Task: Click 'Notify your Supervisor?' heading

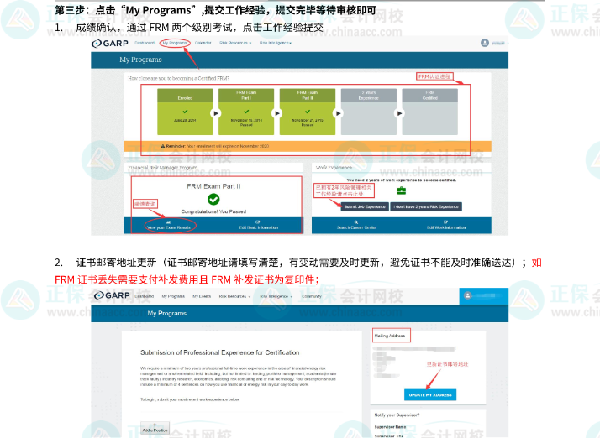Action: point(397,415)
